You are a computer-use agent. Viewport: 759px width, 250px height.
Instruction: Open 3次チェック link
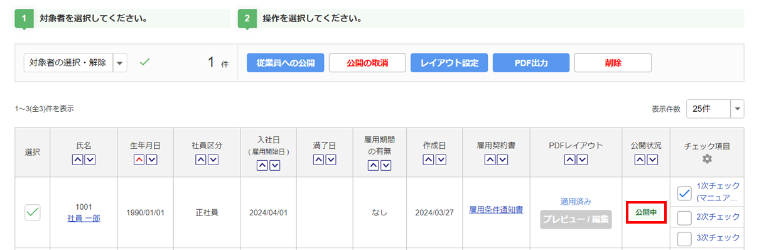click(x=718, y=237)
